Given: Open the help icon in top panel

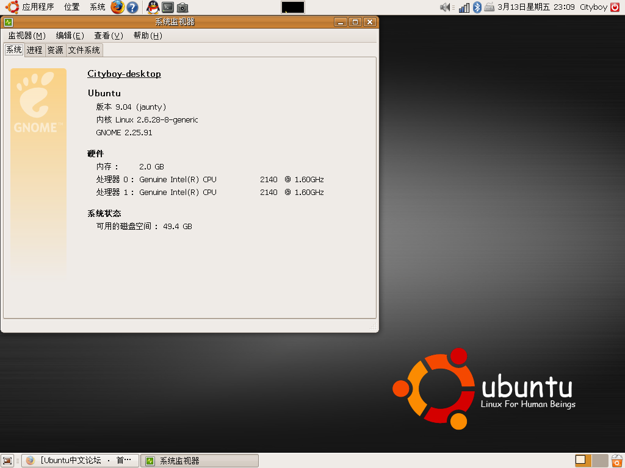Looking at the screenshot, I should tap(132, 7).
